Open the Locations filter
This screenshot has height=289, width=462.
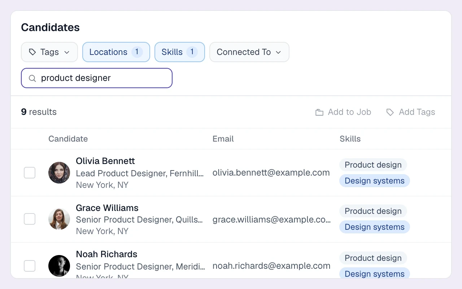click(116, 52)
